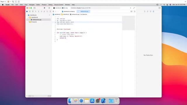The image size is (187, 105).
Task: Click the Stop build button
Action: click(49, 8)
